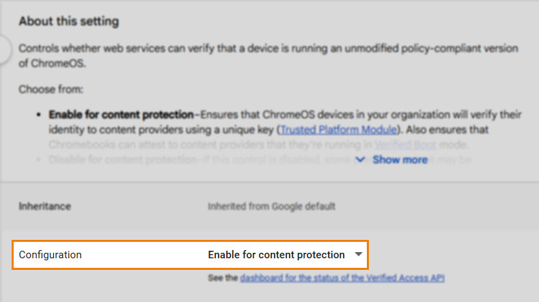The height and width of the screenshot is (302, 539).
Task: Click the Choose from: text
Action: [x=51, y=89]
